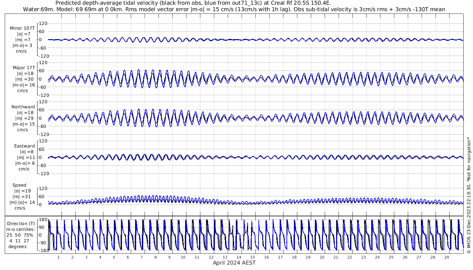
Task: Click the x-axis day label '18'
Action: 294,257
